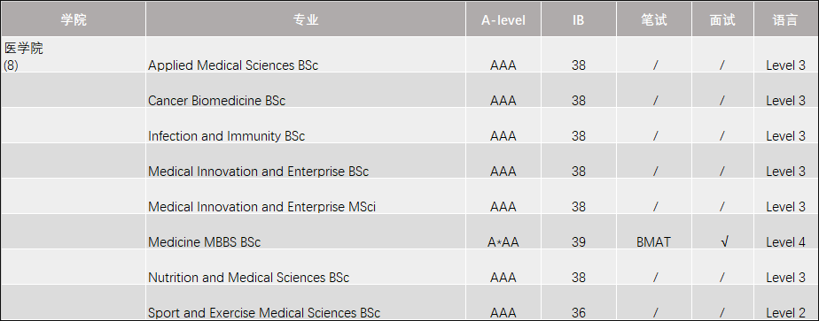Viewport: 819px width, 321px height.
Task: Select Cancer Biomedicine BSc cell
Action: tap(306, 90)
